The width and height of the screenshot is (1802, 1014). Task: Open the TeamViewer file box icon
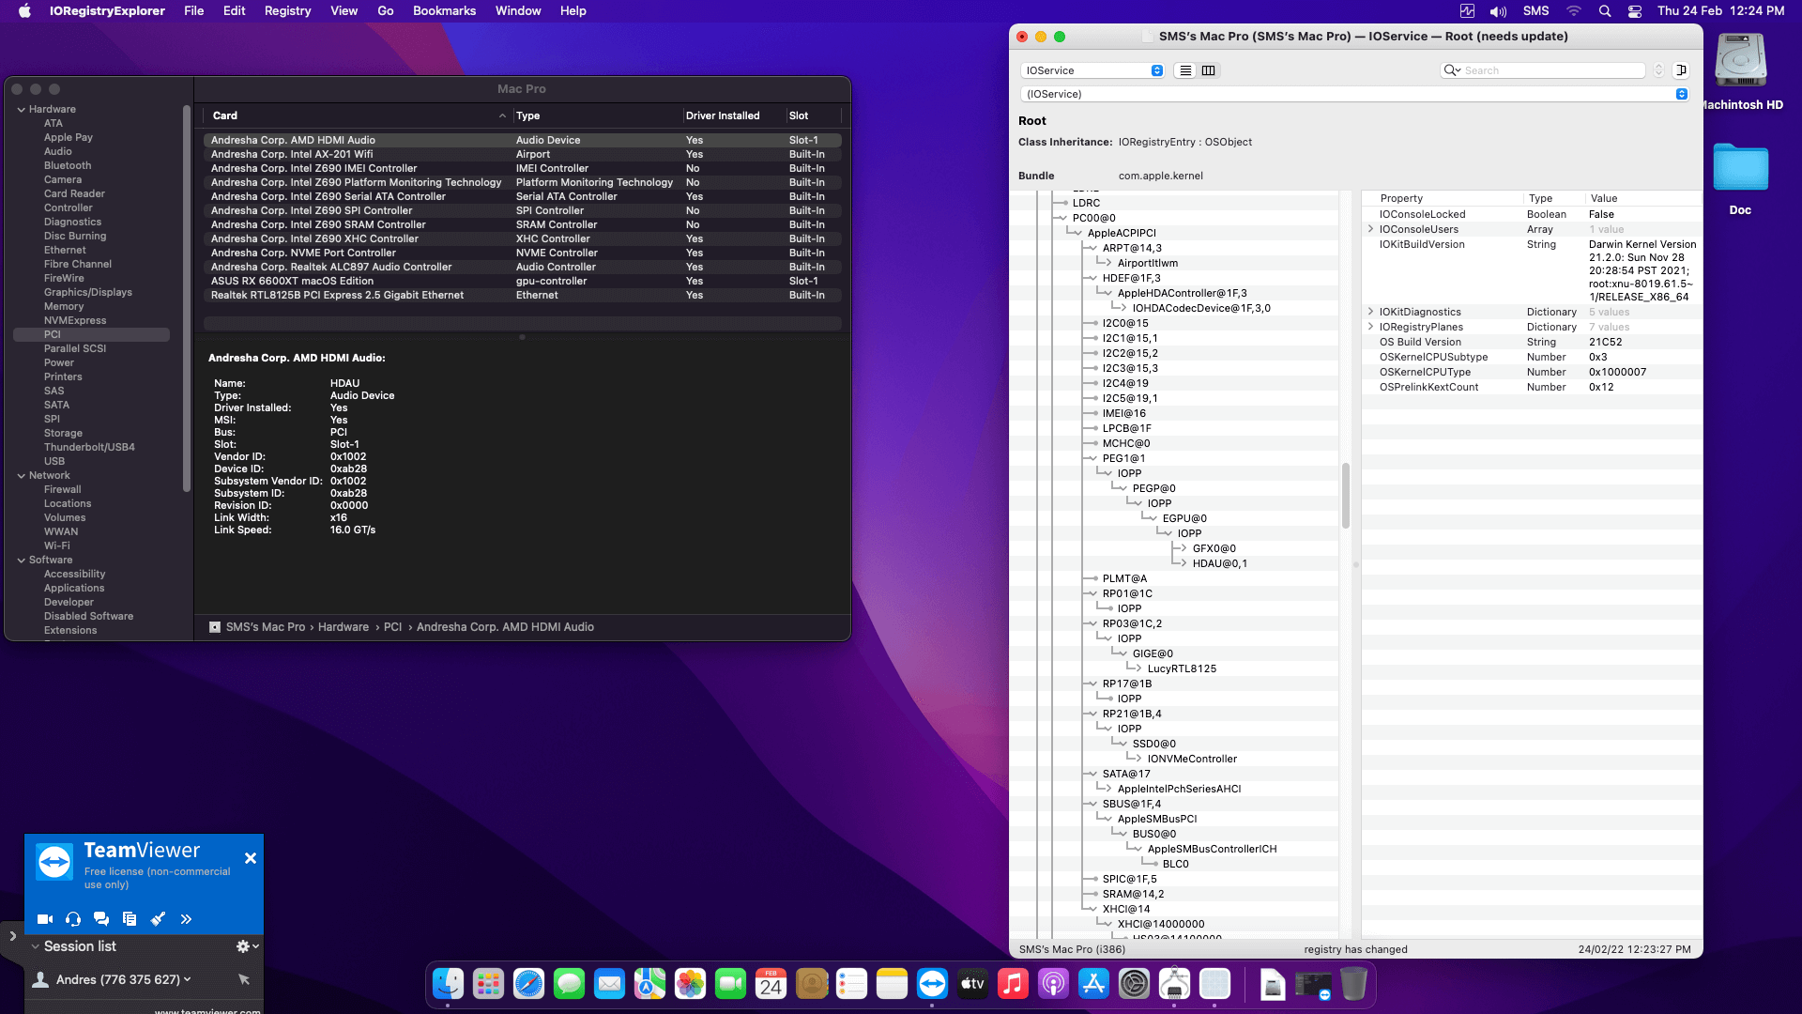click(x=130, y=919)
